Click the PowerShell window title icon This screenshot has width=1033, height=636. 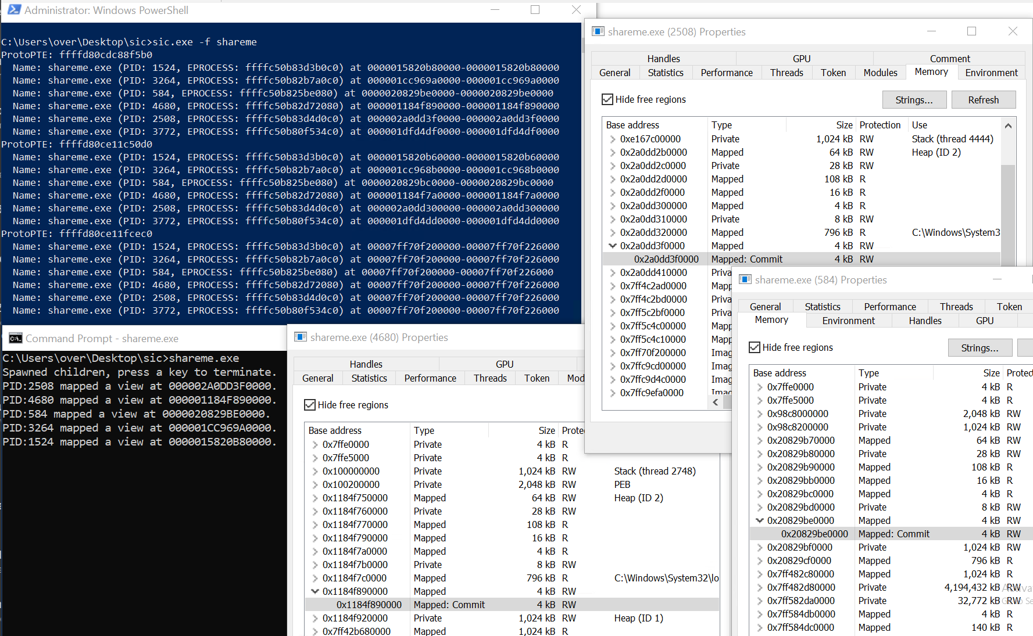coord(14,10)
